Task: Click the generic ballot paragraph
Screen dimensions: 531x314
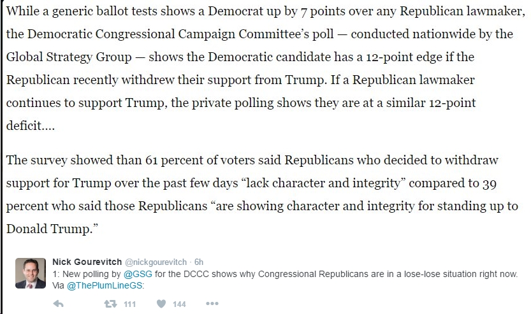Action: 265,68
